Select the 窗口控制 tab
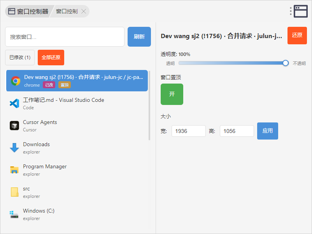The width and height of the screenshot is (312, 234). 67,11
